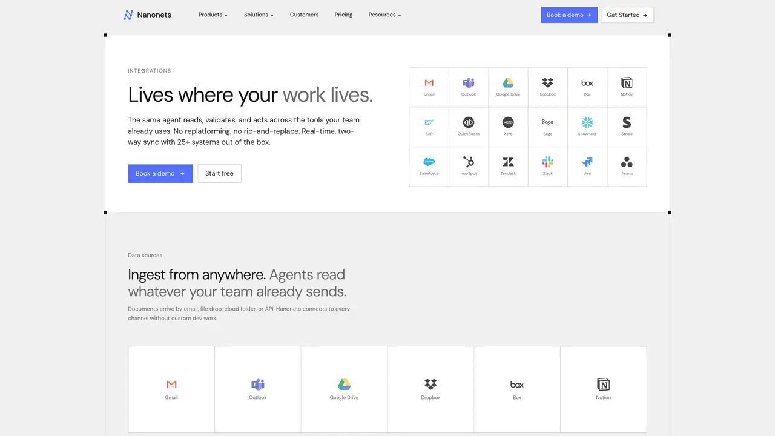Expand the Resources dropdown menu
Image resolution: width=775 pixels, height=436 pixels.
coord(385,15)
